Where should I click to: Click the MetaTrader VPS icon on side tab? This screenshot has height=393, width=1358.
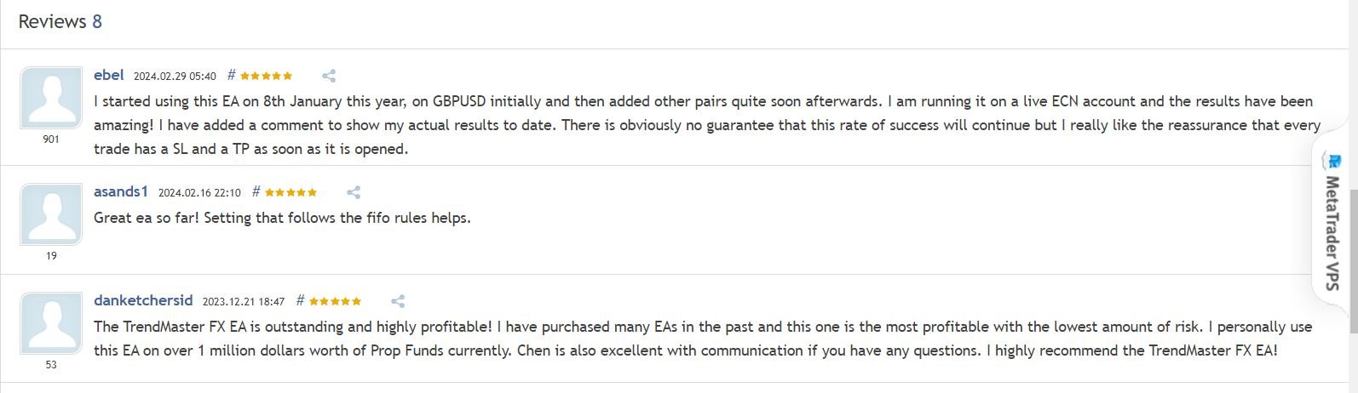(1333, 162)
